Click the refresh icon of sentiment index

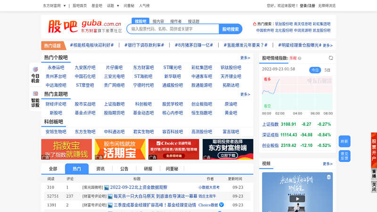pyautogui.click(x=331, y=58)
